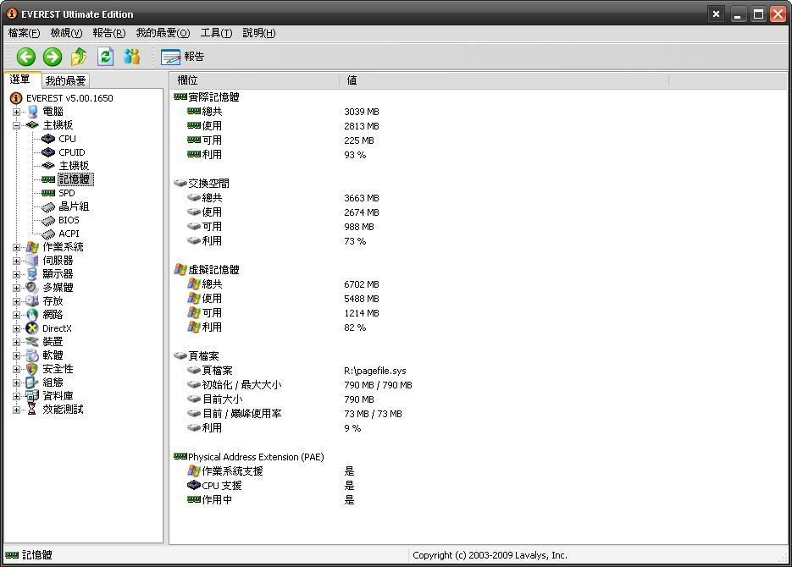The image size is (792, 567).
Task: Collapse the 主機板 tree node
Action: coord(16,125)
